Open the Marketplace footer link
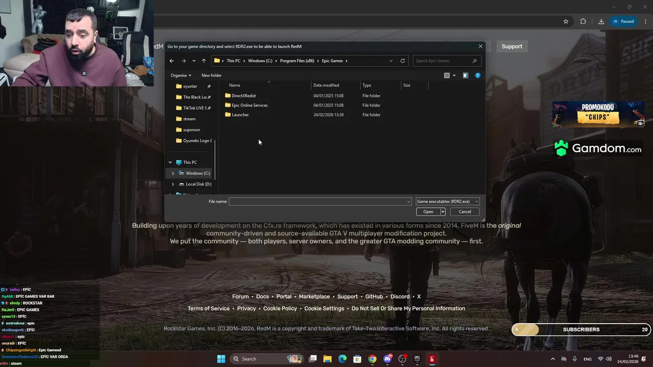Viewport: 653px width, 367px height. pos(314,297)
